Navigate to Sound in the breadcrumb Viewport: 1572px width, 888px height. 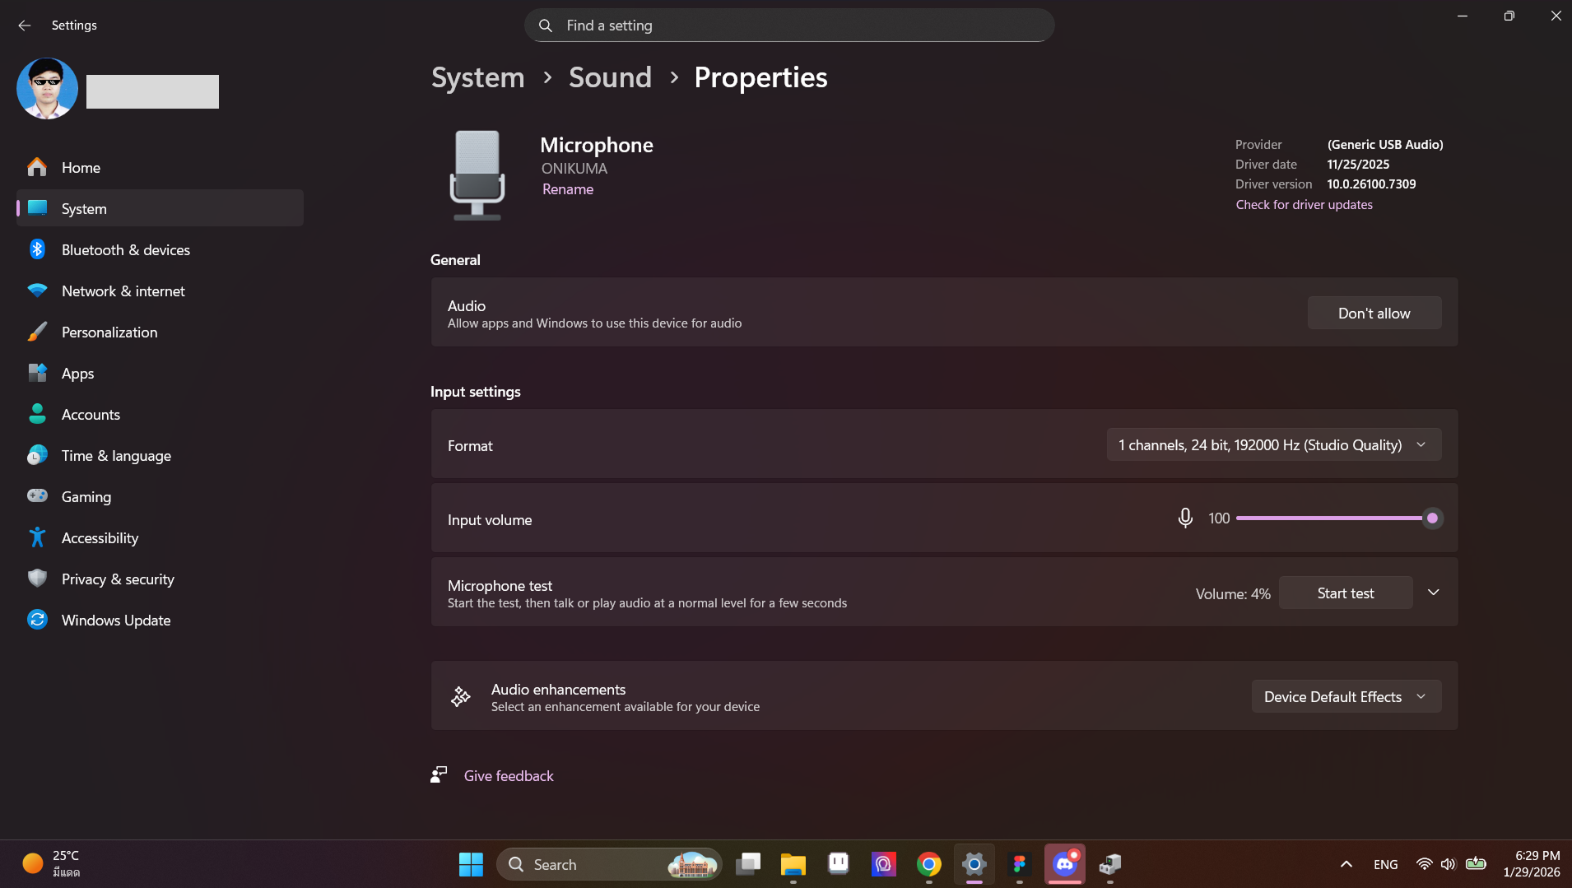pos(610,77)
